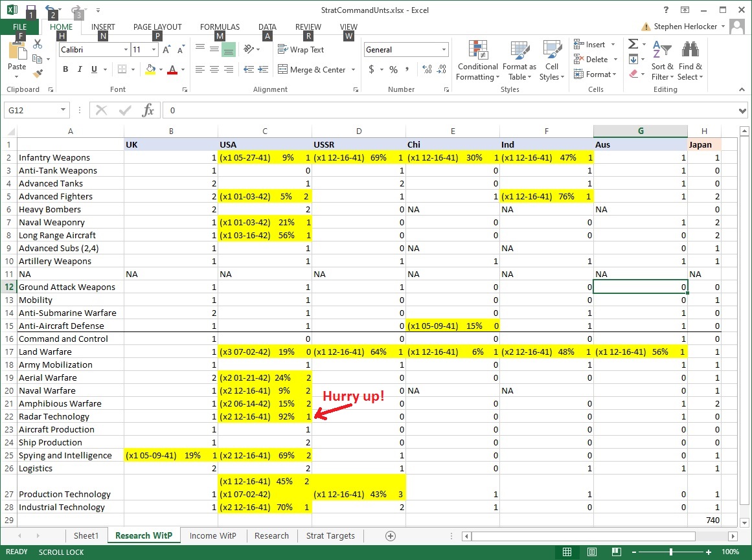This screenshot has height=560, width=752.
Task: Increase the cell indent
Action: coord(263,69)
